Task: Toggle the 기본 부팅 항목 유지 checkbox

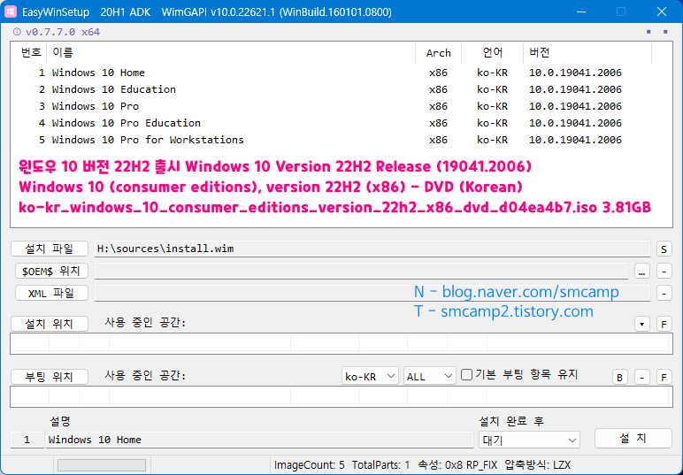Action: tap(466, 374)
